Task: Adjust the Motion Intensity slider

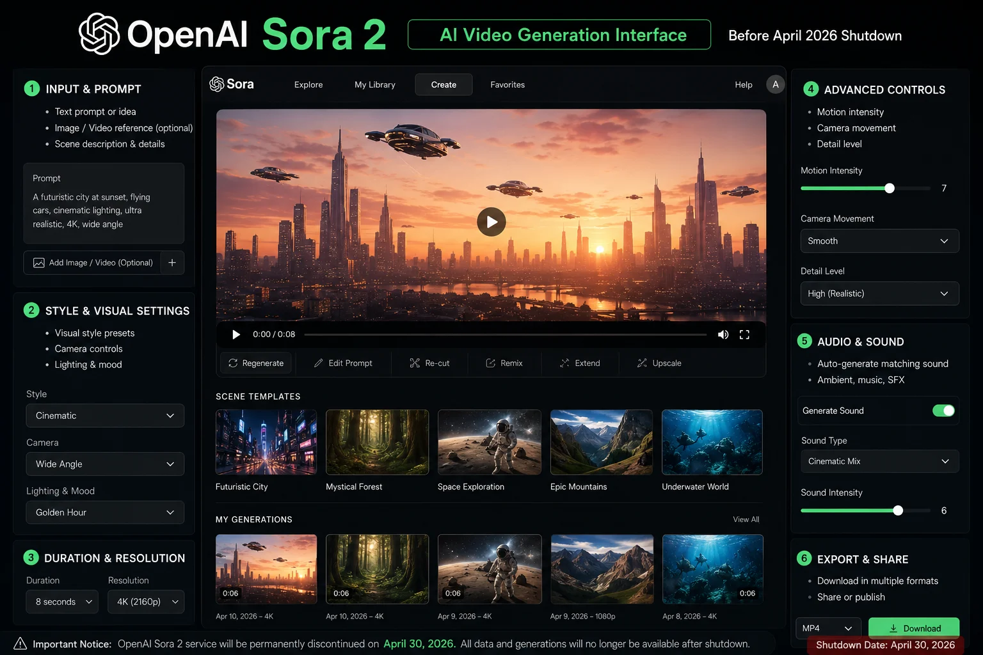Action: tap(865, 188)
